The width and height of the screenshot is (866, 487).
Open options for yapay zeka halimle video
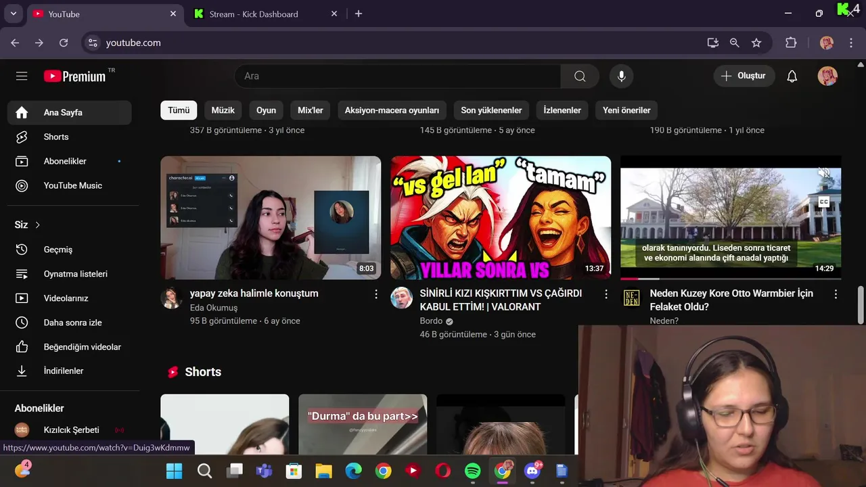pyautogui.click(x=376, y=294)
